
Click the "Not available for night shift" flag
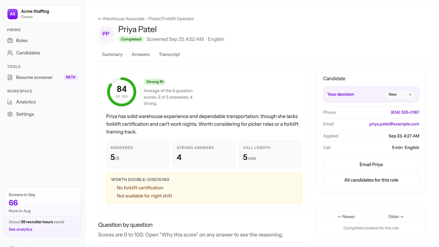tap(145, 196)
